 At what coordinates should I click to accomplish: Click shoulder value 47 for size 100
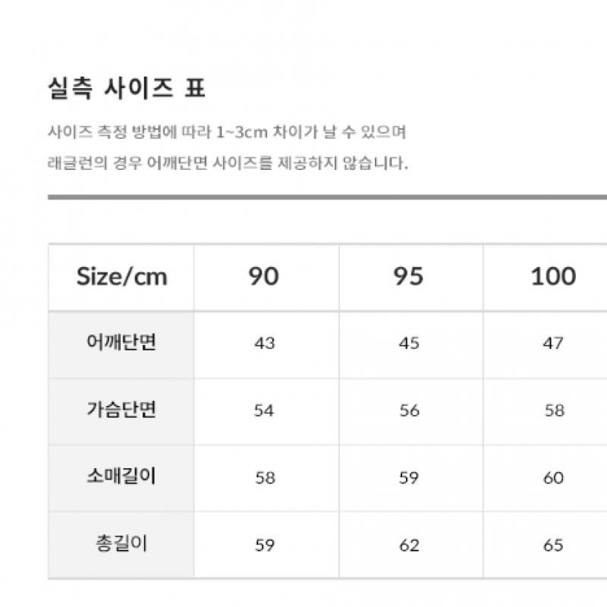(553, 344)
